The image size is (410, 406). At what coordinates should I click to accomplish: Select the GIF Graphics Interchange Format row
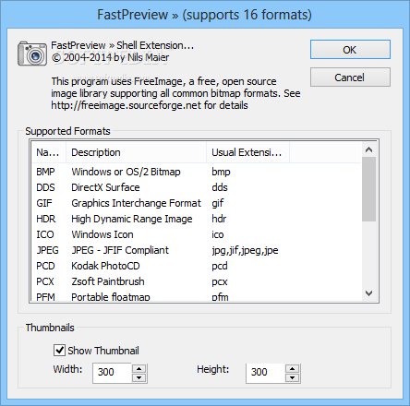[196, 203]
